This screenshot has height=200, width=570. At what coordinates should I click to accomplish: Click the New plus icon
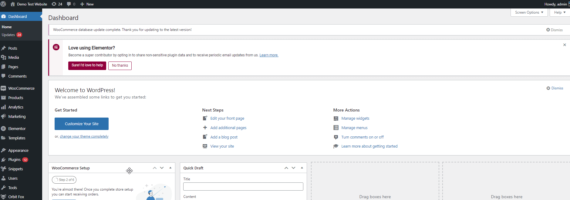82,4
